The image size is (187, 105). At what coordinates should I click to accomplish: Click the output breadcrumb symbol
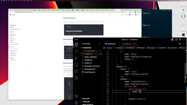[151, 48]
